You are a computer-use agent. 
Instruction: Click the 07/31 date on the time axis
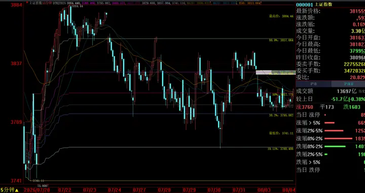point(239,190)
